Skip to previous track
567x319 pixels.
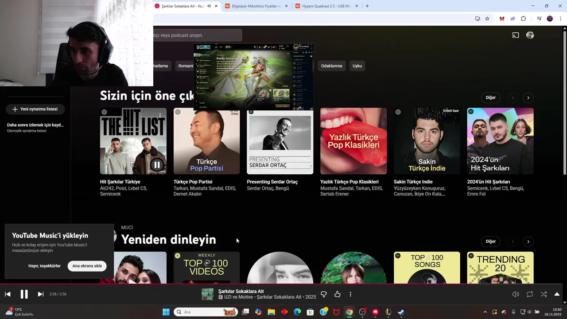pyautogui.click(x=8, y=294)
